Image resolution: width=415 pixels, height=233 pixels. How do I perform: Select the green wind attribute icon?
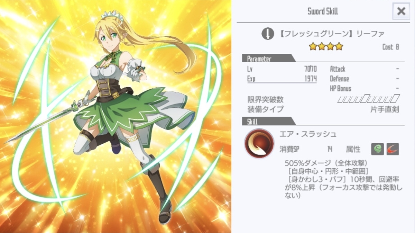(x=377, y=149)
